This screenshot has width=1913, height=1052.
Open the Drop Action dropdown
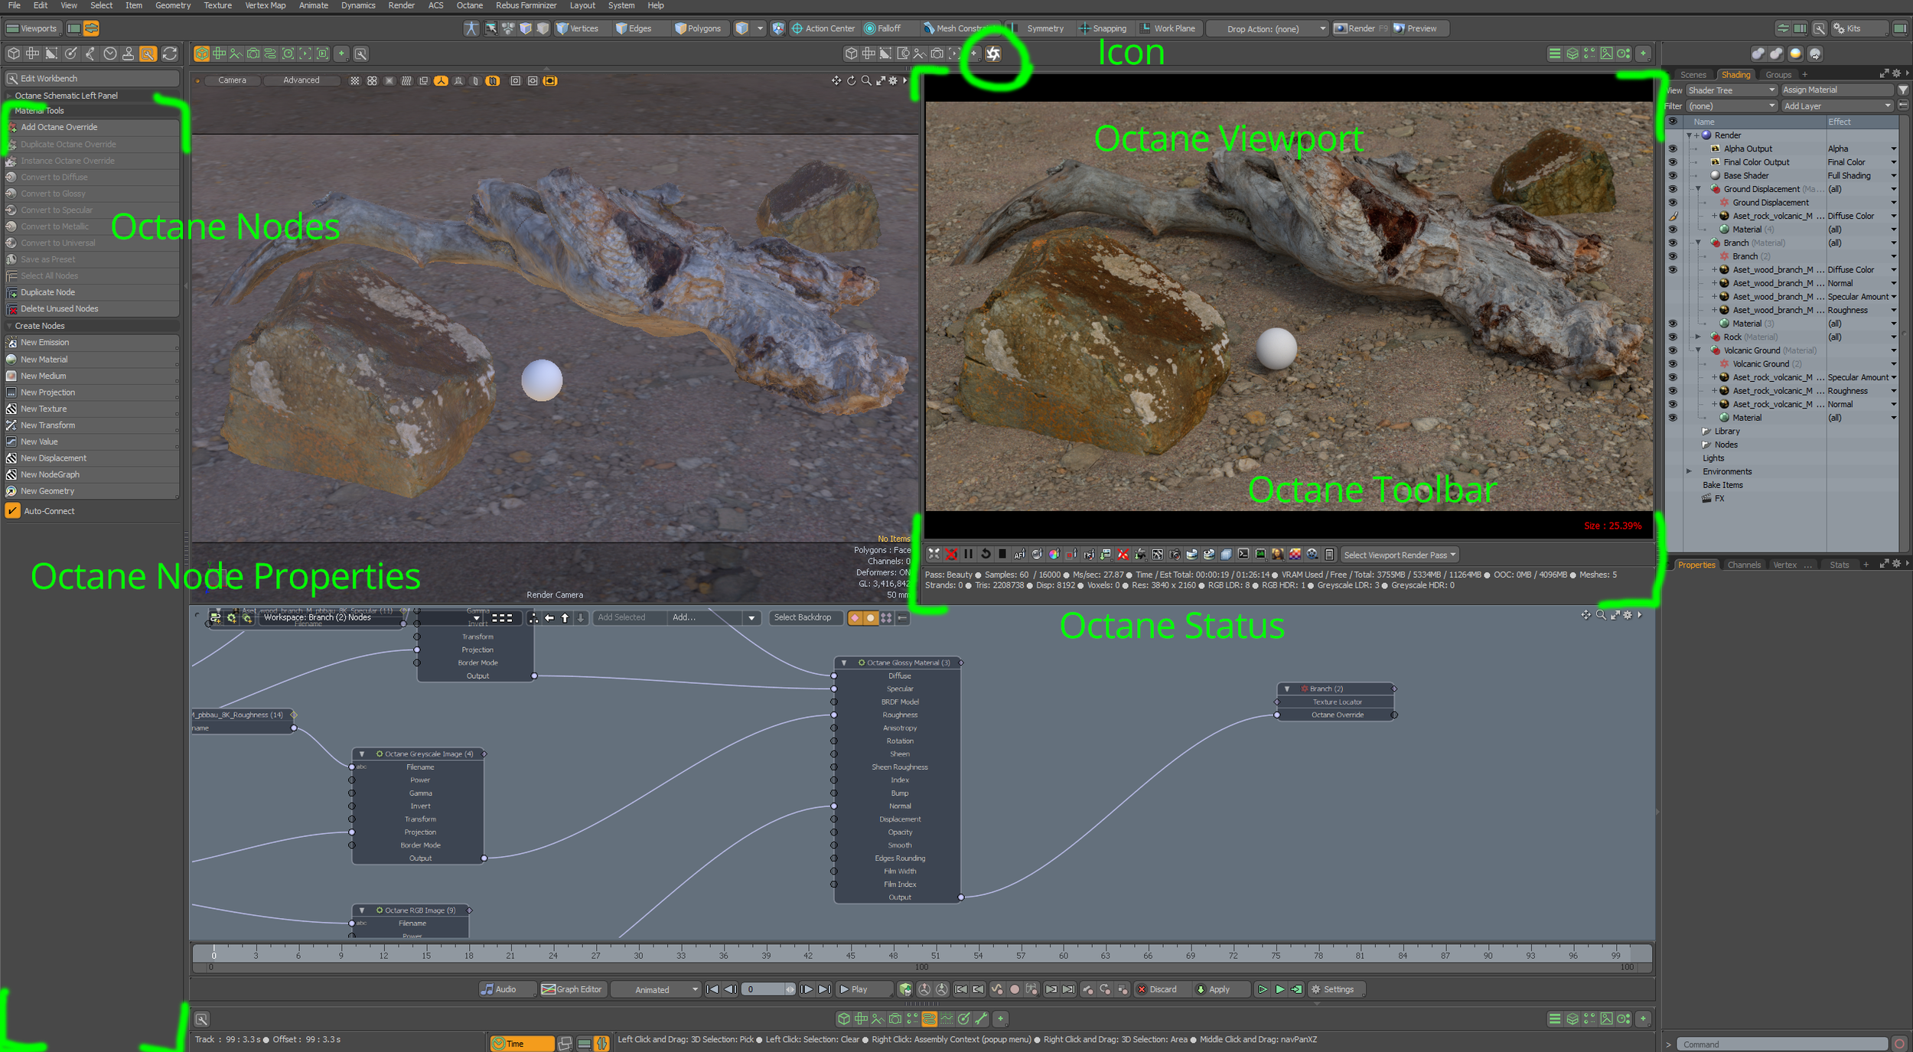[x=1267, y=28]
